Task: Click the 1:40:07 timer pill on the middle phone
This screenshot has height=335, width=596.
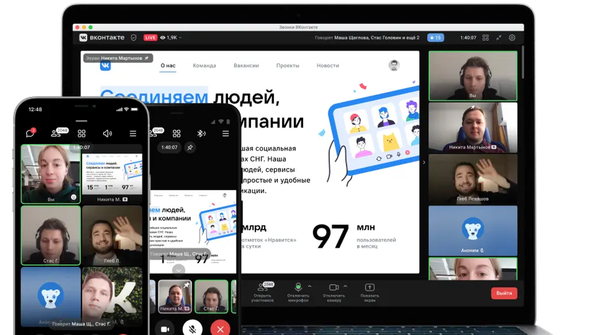Action: point(169,147)
